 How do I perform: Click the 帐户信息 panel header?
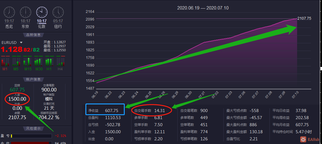click(33, 79)
